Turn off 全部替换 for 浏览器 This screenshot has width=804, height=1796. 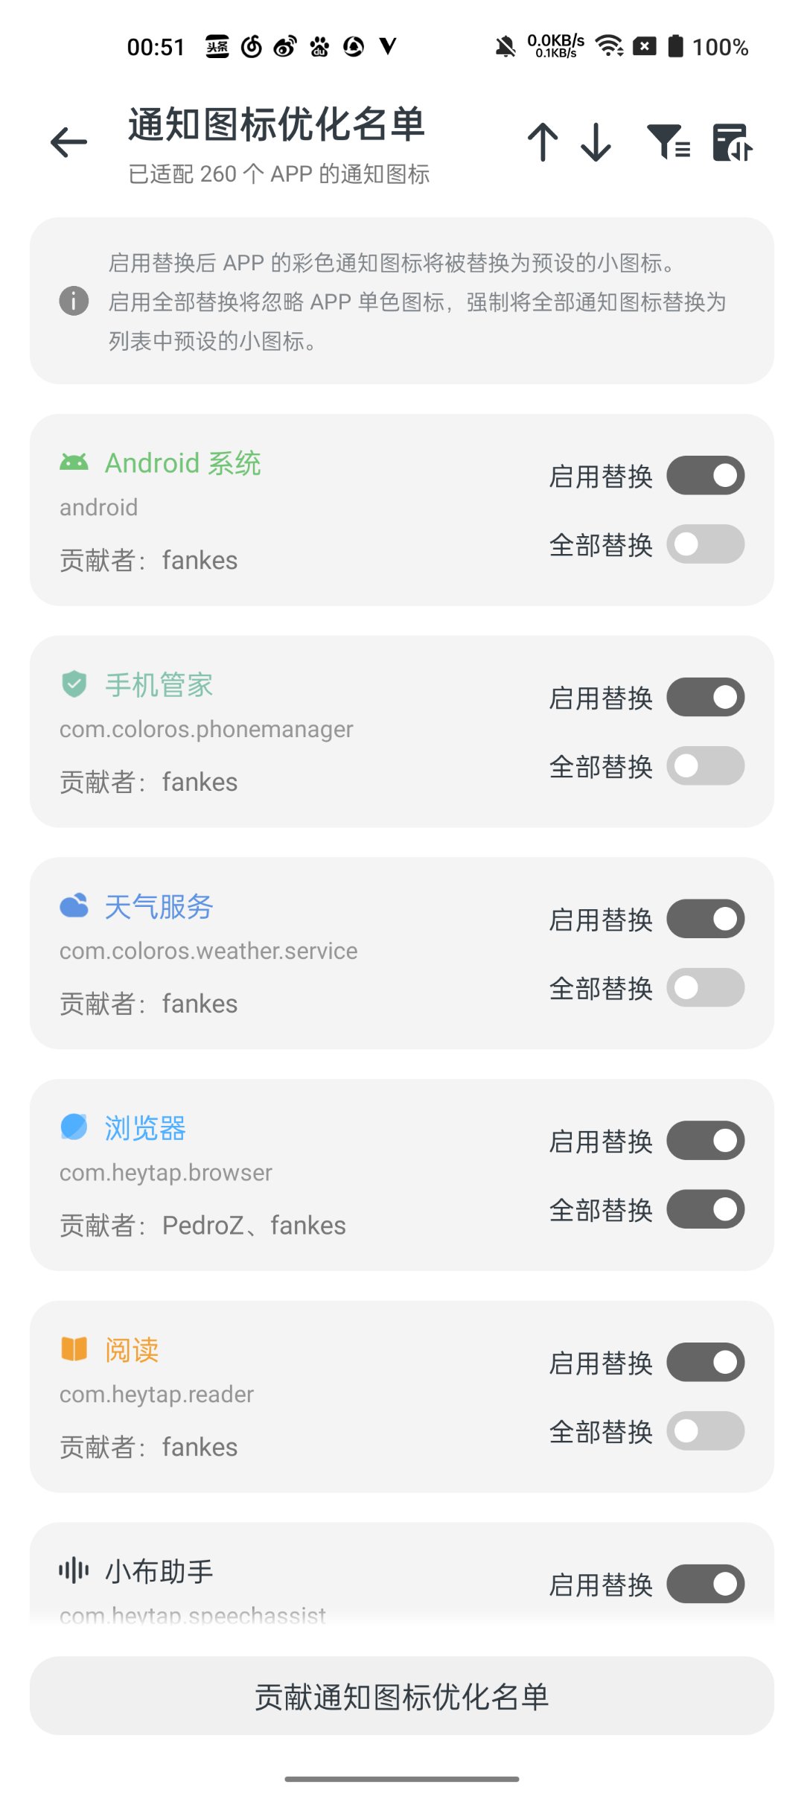point(705,1209)
